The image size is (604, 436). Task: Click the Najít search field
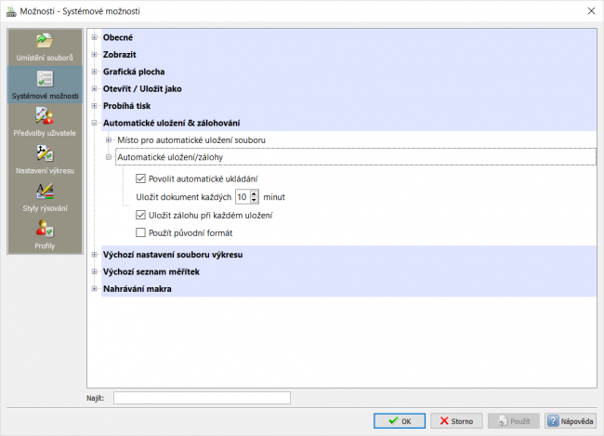click(202, 398)
